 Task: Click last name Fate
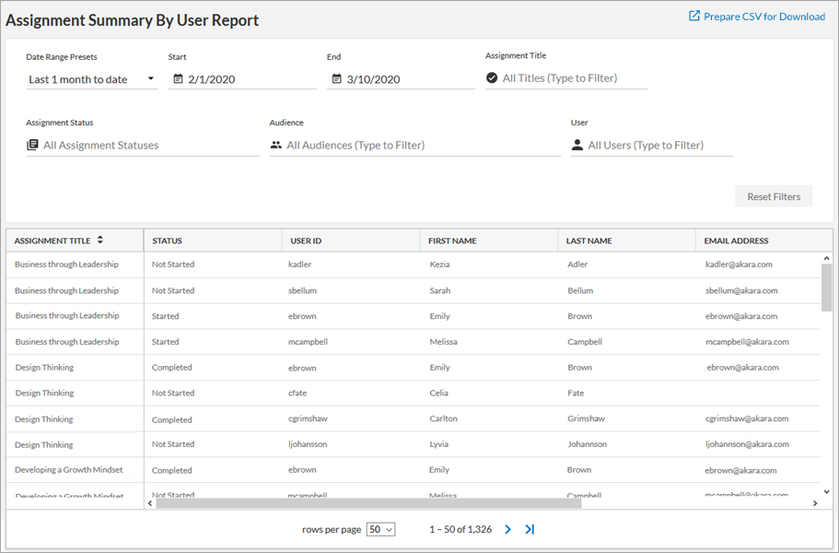[576, 393]
